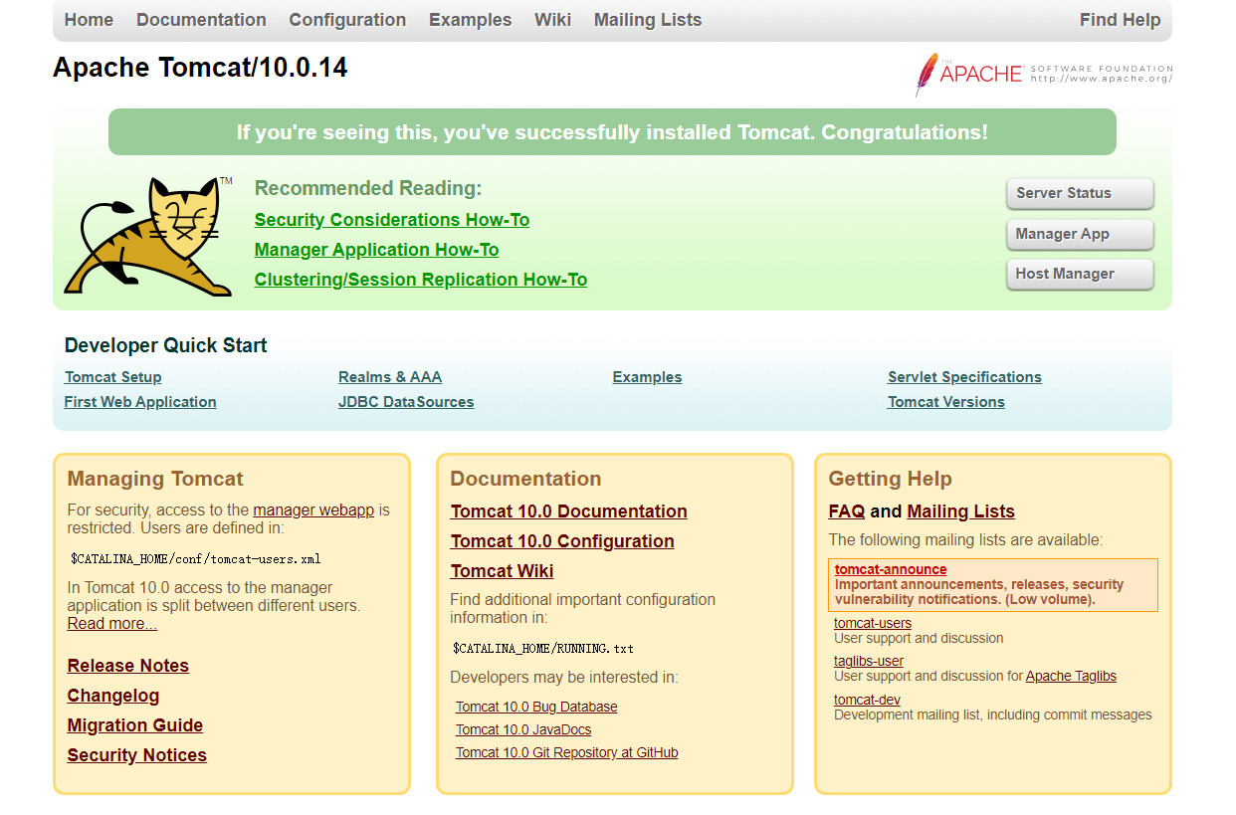Open Tomcat 10.0 JavaDocs link
The height and width of the screenshot is (815, 1236).
pyautogui.click(x=523, y=729)
